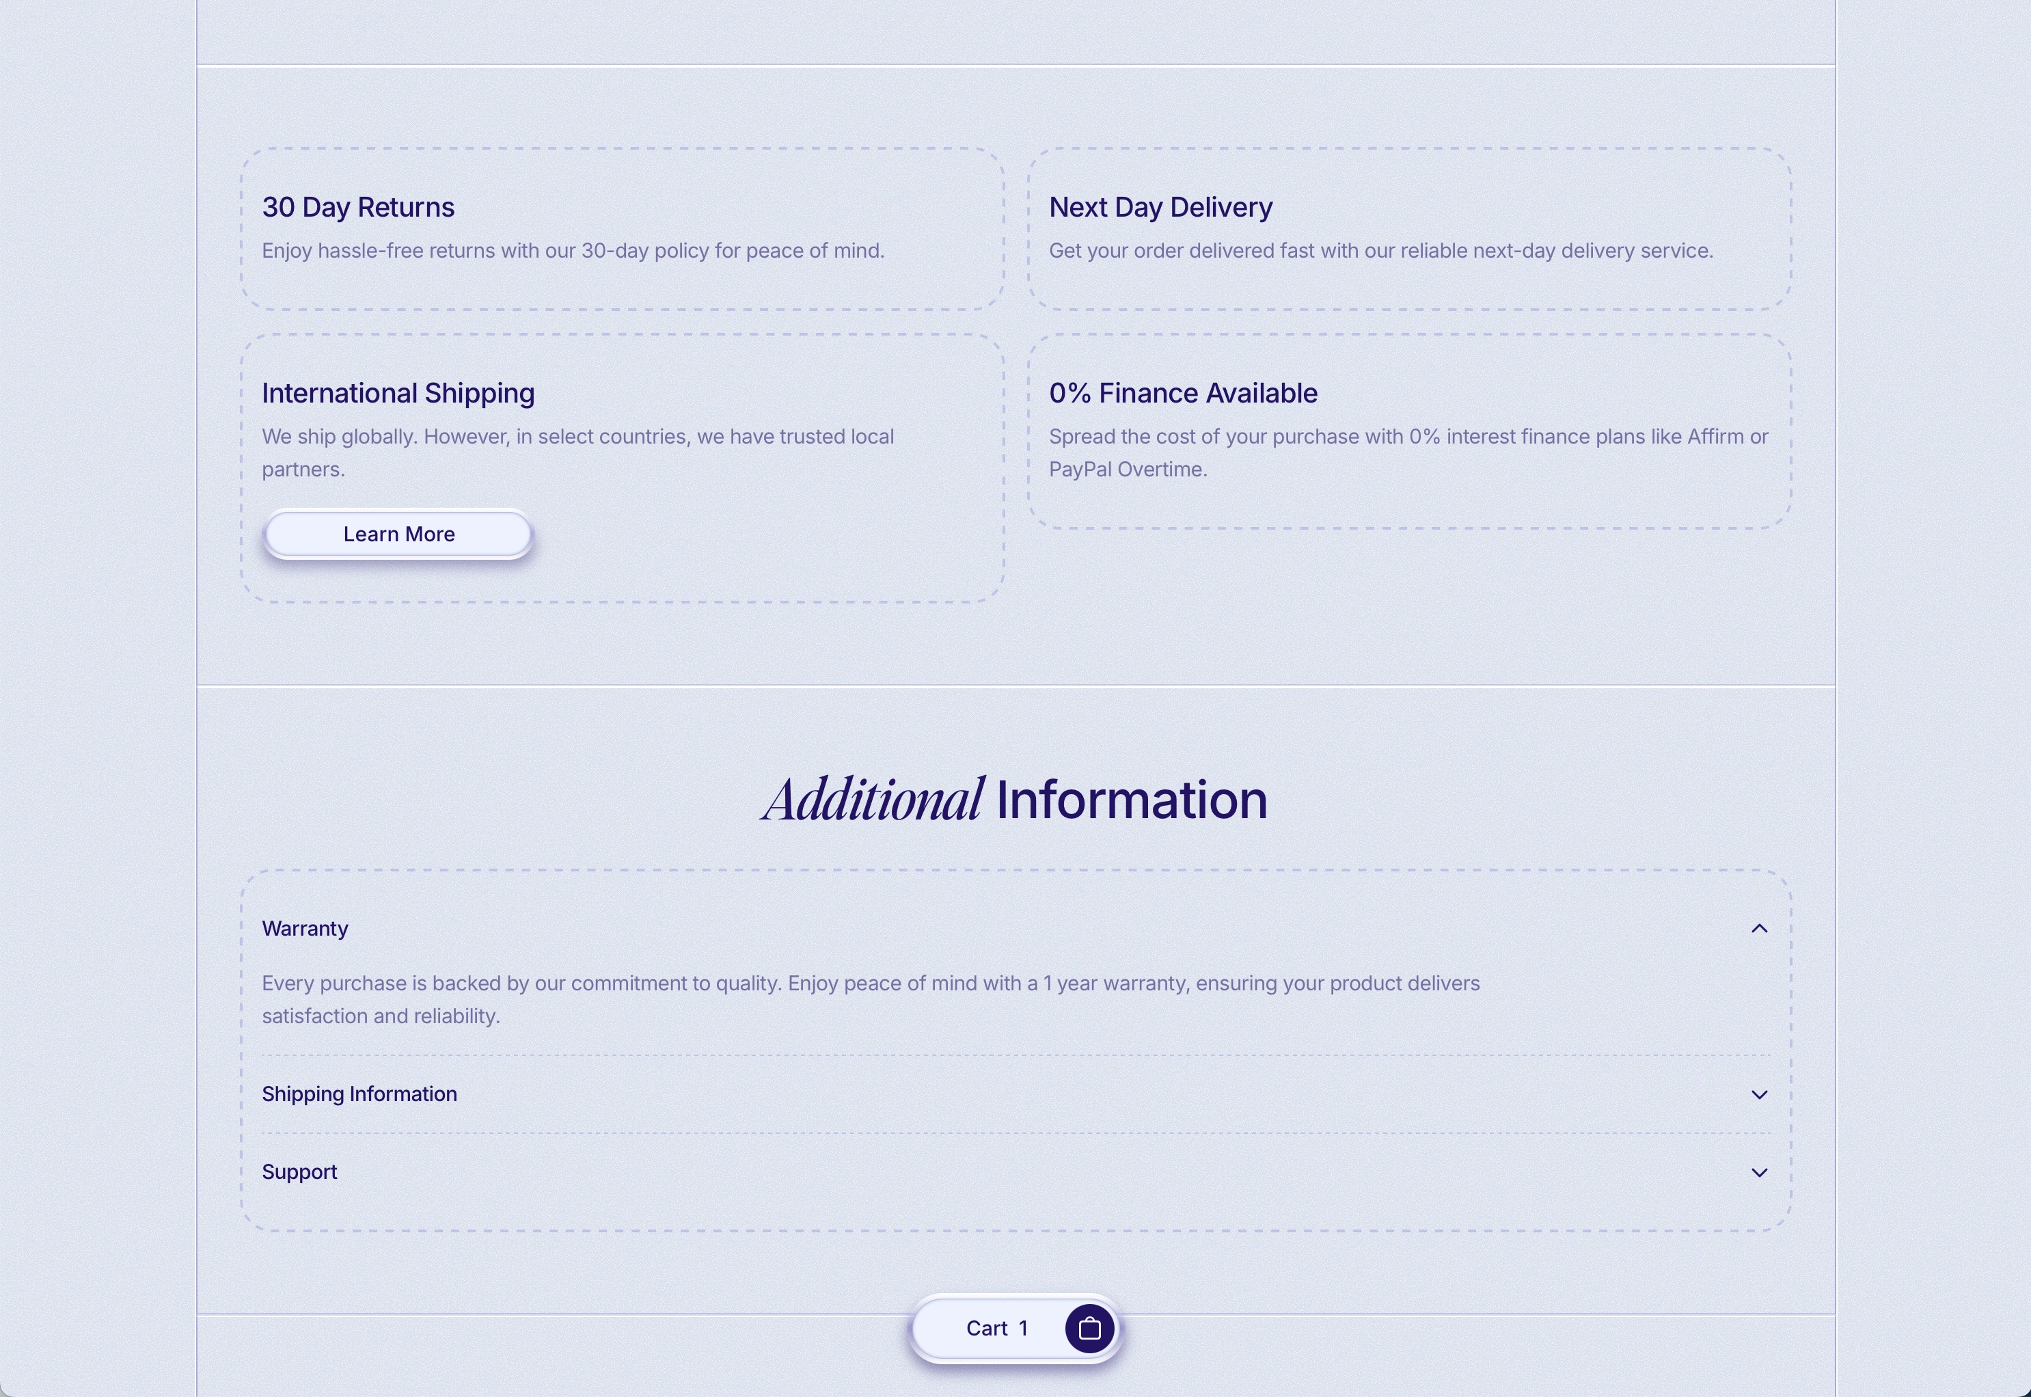Select the International Shipping heading
2031x1397 pixels.
pos(398,393)
